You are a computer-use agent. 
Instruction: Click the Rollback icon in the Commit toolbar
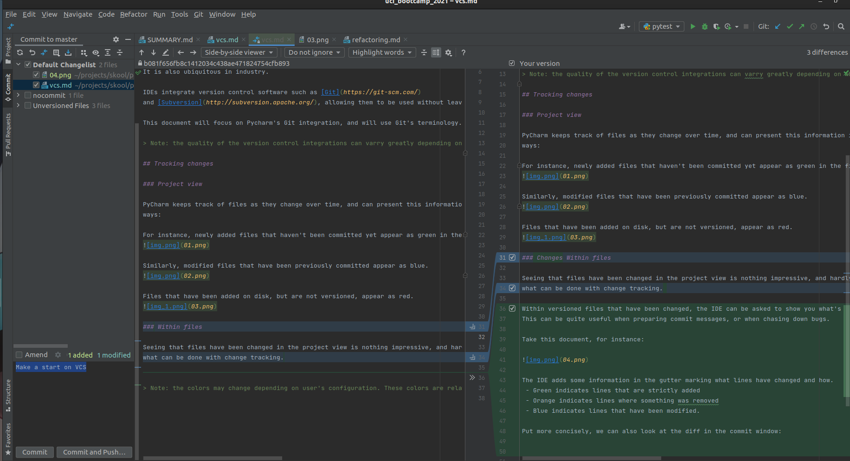32,52
